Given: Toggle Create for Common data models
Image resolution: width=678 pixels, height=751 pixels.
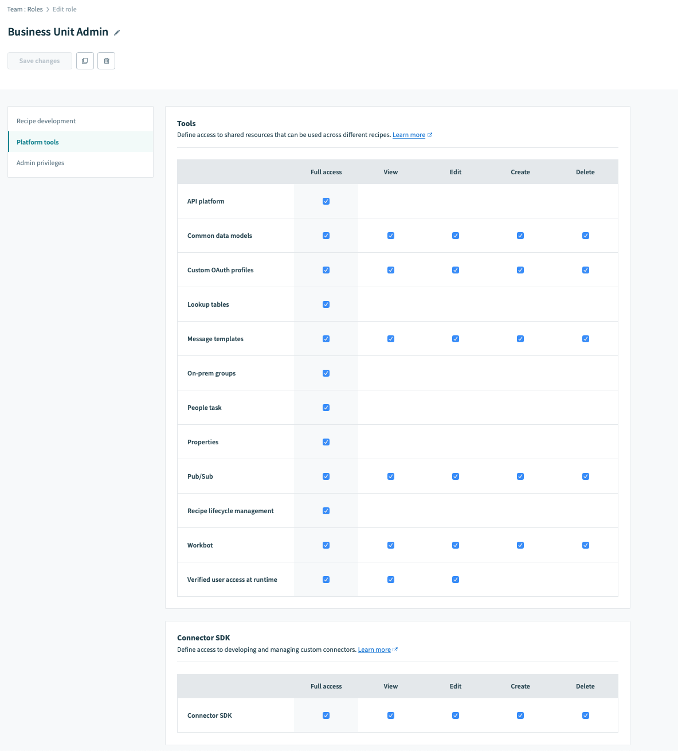Looking at the screenshot, I should (520, 236).
